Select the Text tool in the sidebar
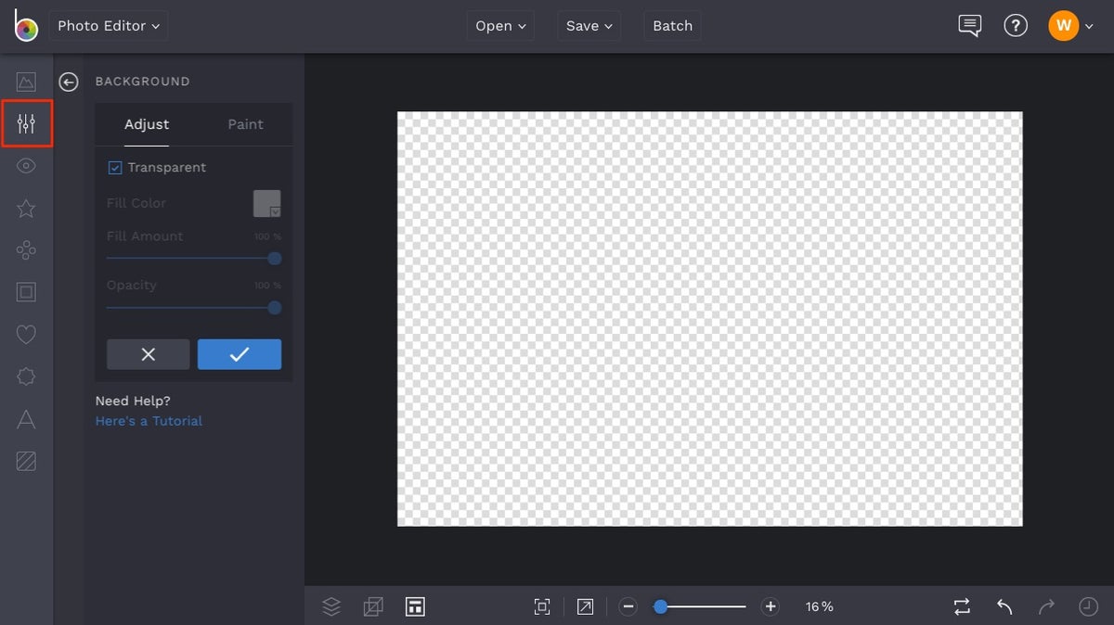 (x=26, y=418)
